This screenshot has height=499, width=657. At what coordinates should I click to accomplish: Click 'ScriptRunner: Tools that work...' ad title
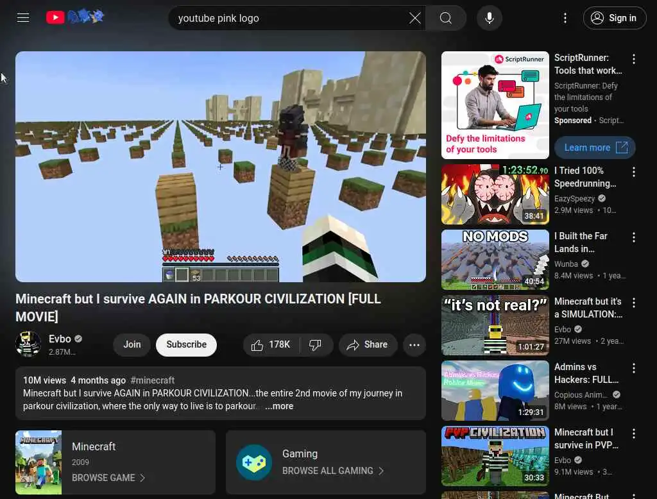tap(588, 64)
